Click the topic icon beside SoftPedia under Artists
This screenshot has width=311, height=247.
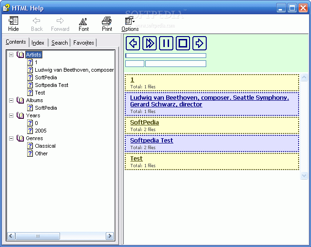tap(30, 77)
